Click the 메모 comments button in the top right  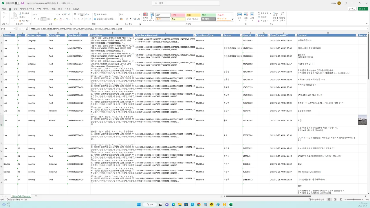pyautogui.click(x=352, y=9)
